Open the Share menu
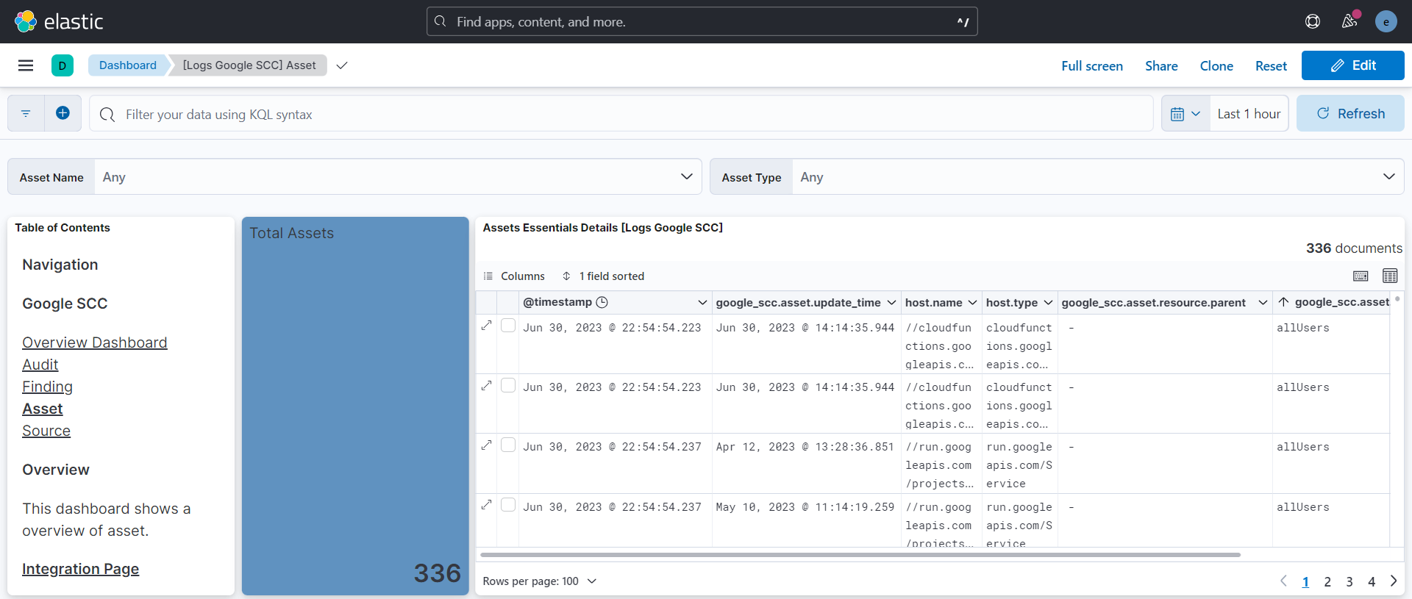The image size is (1412, 599). (x=1160, y=66)
